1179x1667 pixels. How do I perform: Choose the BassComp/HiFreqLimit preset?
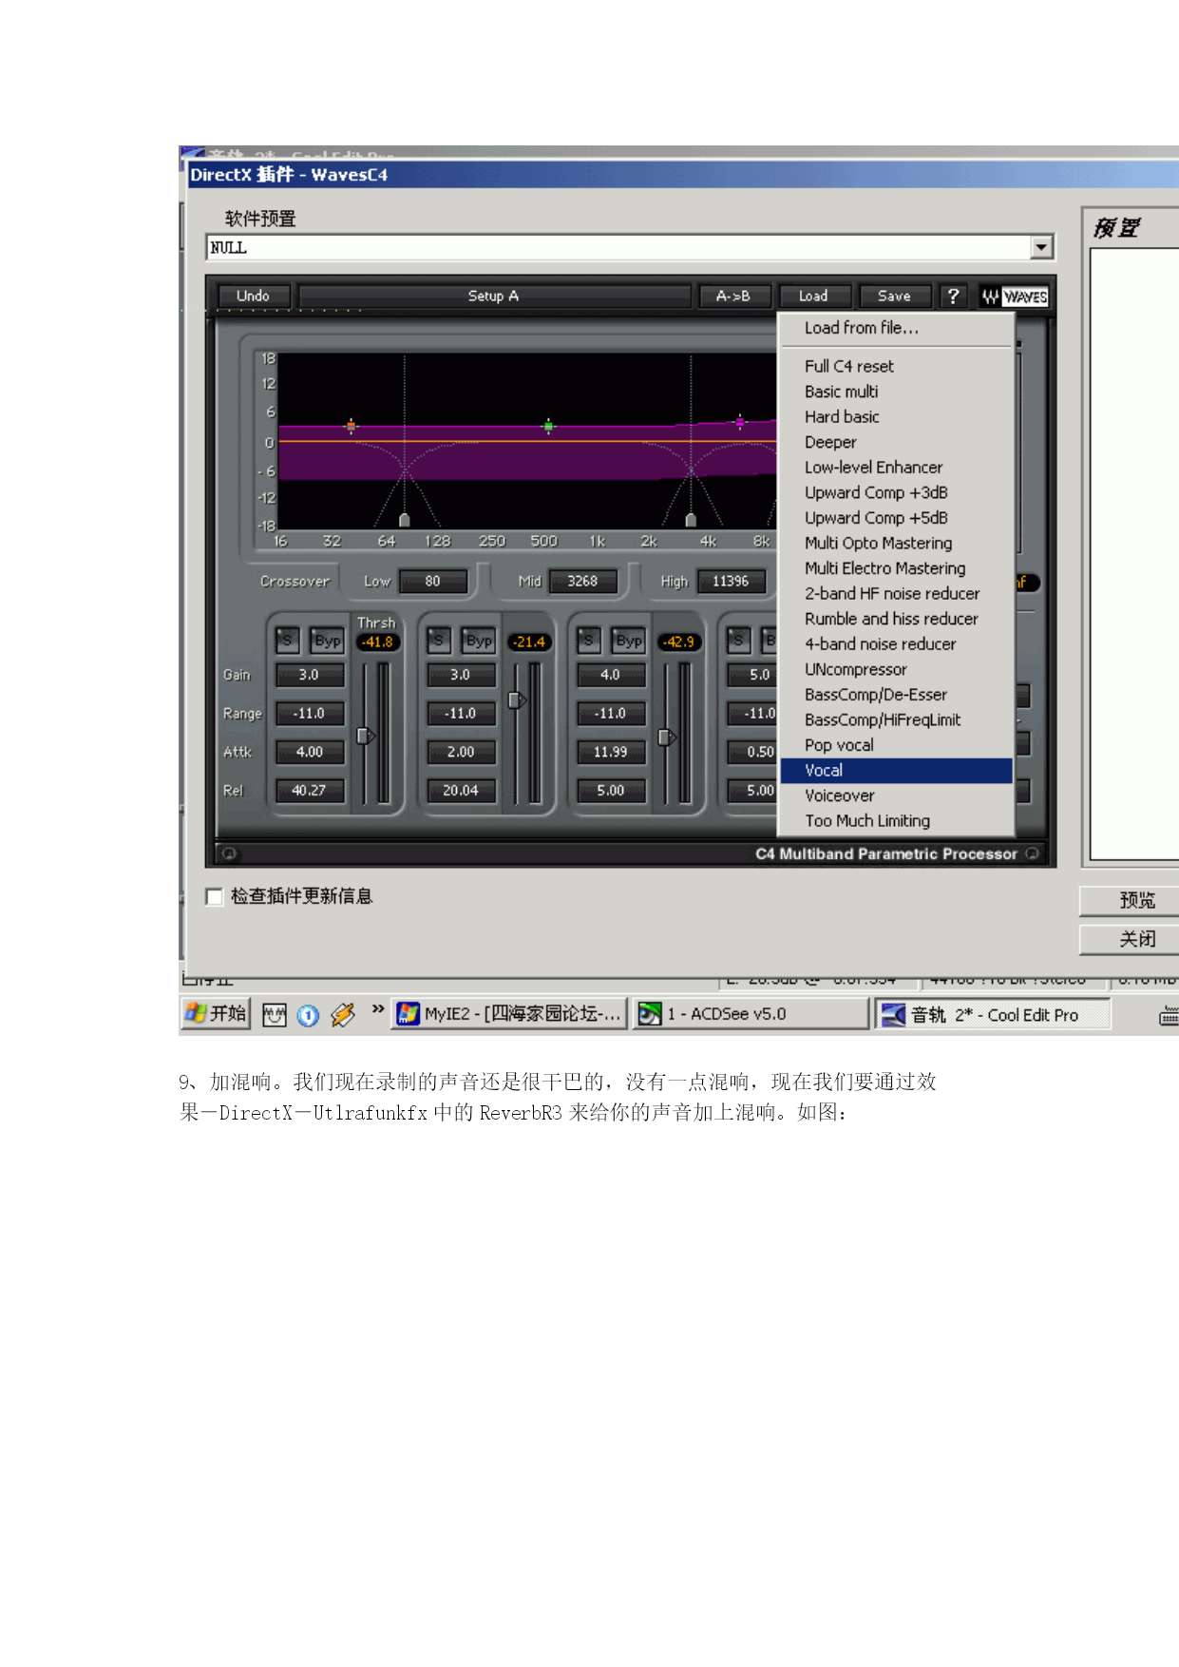click(896, 719)
